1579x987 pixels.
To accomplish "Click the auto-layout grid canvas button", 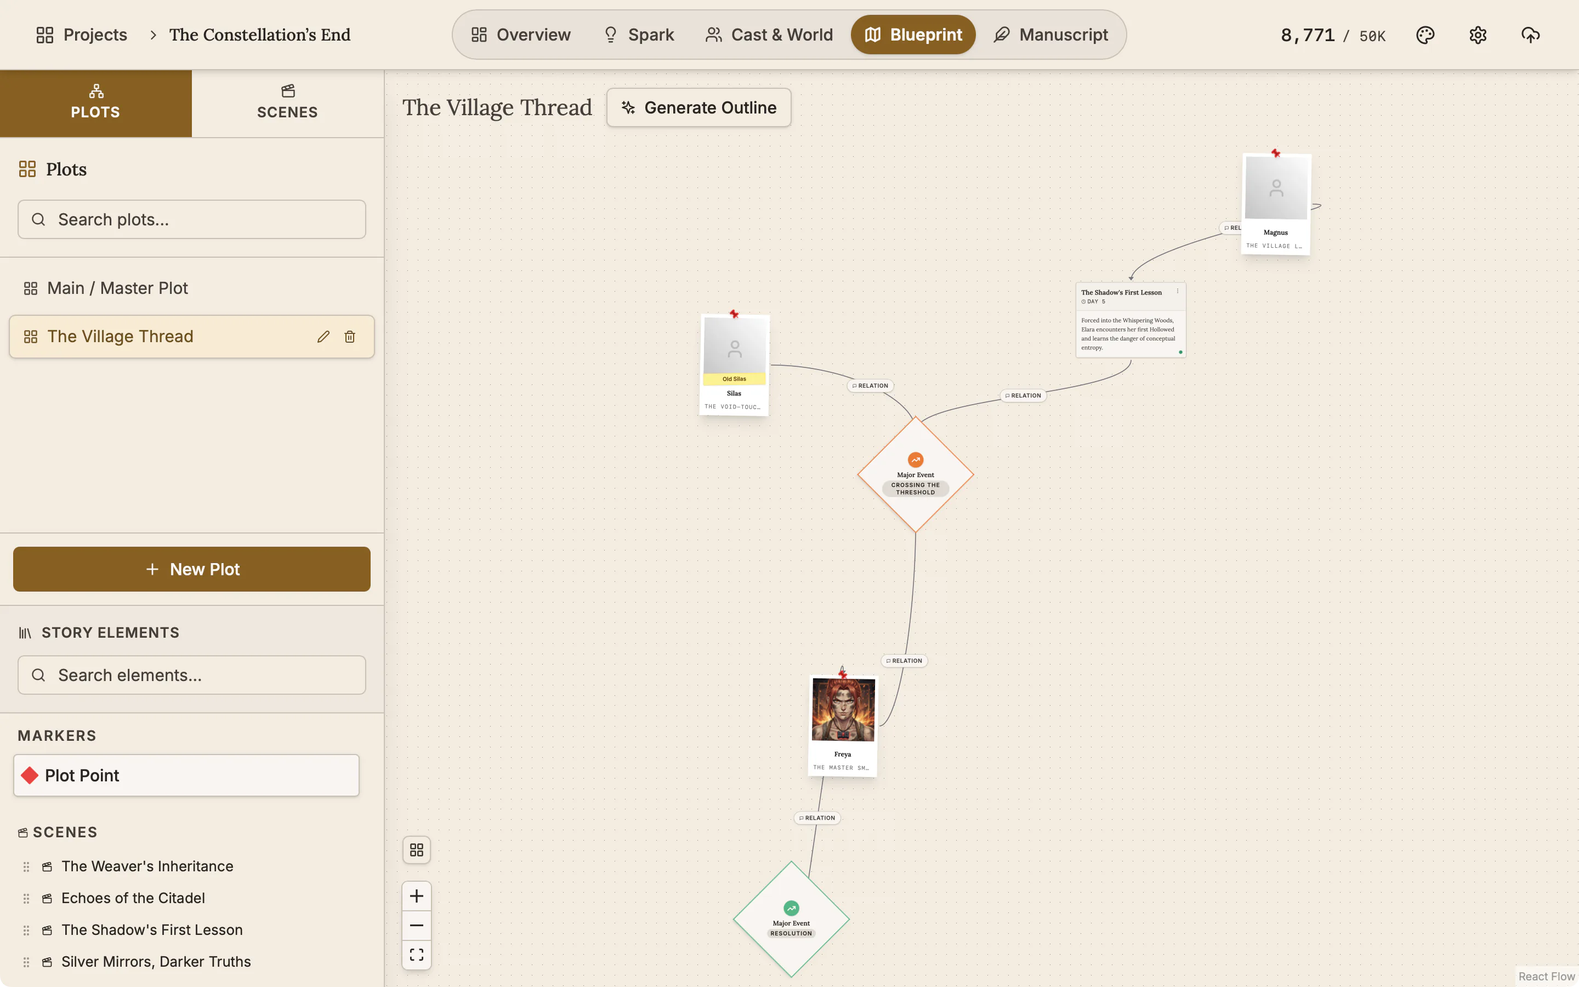I will point(416,850).
